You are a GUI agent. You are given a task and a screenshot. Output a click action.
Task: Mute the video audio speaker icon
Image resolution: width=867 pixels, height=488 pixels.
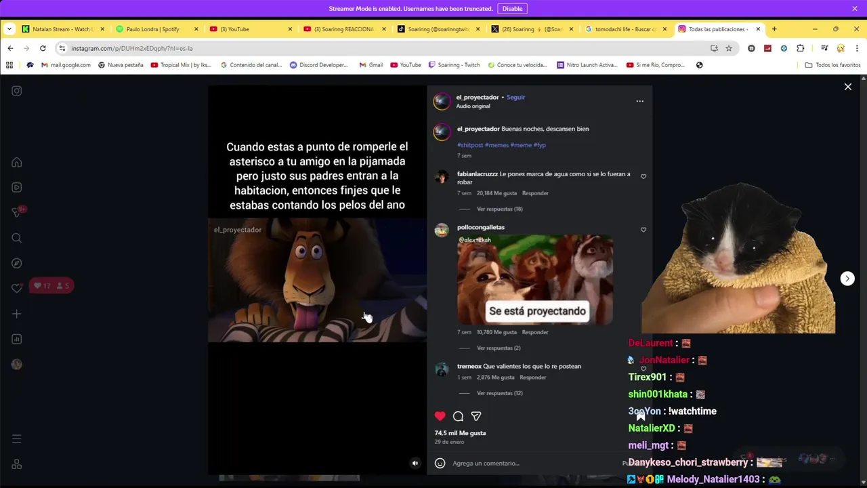(x=415, y=464)
